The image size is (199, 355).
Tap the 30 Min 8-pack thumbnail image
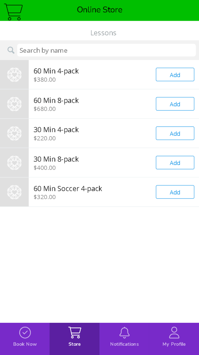pos(14,163)
